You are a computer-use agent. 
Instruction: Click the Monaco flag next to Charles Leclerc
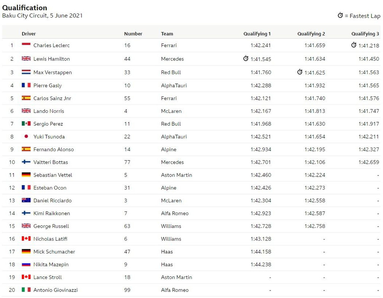pos(26,45)
